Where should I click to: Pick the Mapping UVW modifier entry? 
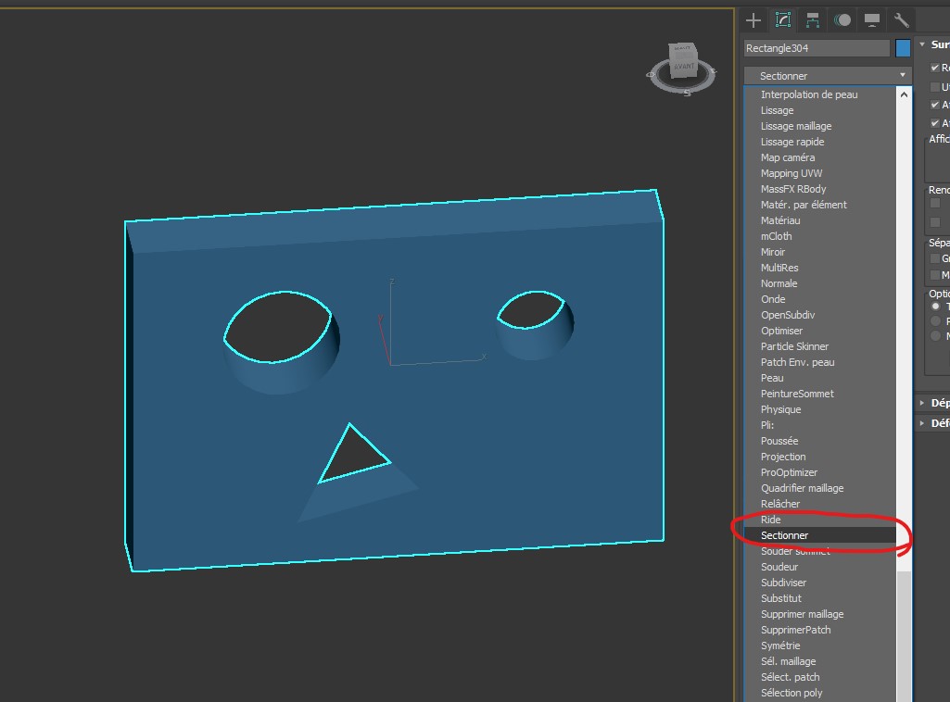click(x=792, y=173)
